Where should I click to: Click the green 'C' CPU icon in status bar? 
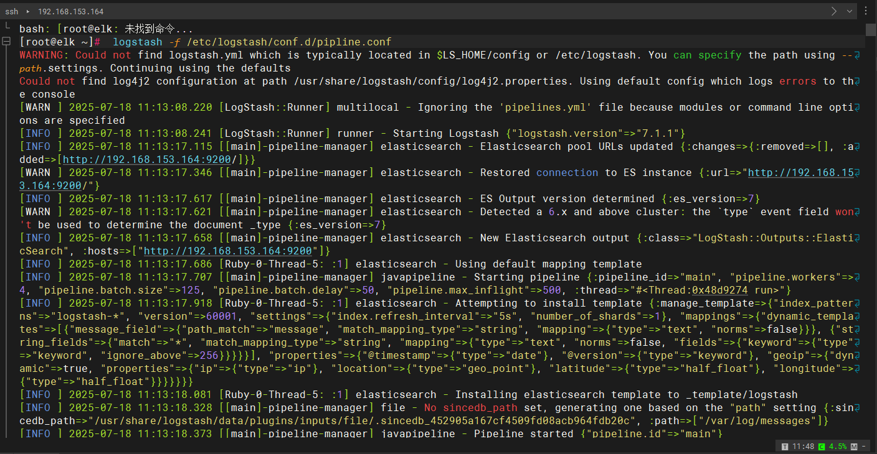click(822, 447)
